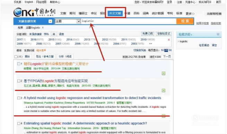Show 10 results per page
Screen dimensions: 227x134
(x=162, y=50)
